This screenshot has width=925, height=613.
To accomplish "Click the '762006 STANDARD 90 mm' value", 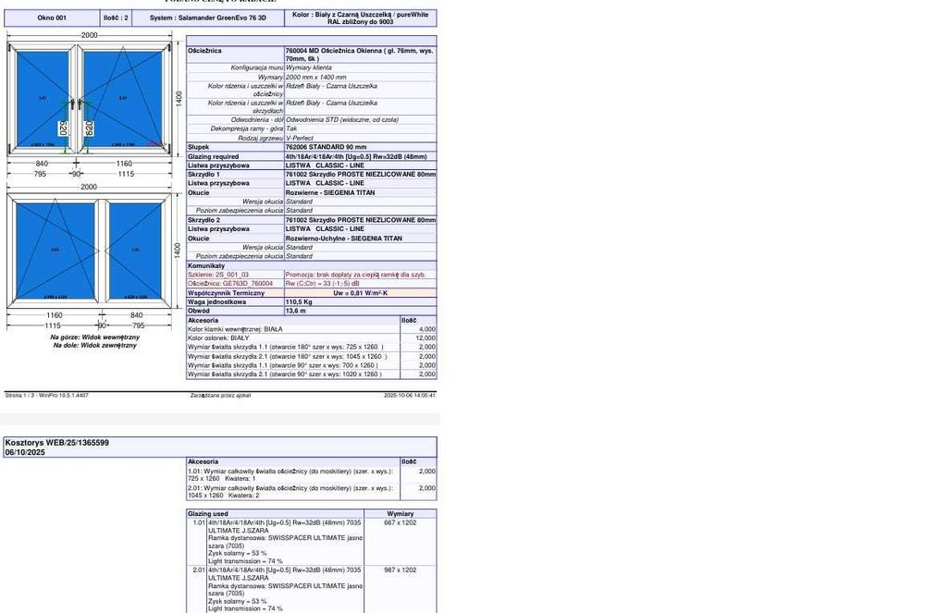I will [x=326, y=147].
